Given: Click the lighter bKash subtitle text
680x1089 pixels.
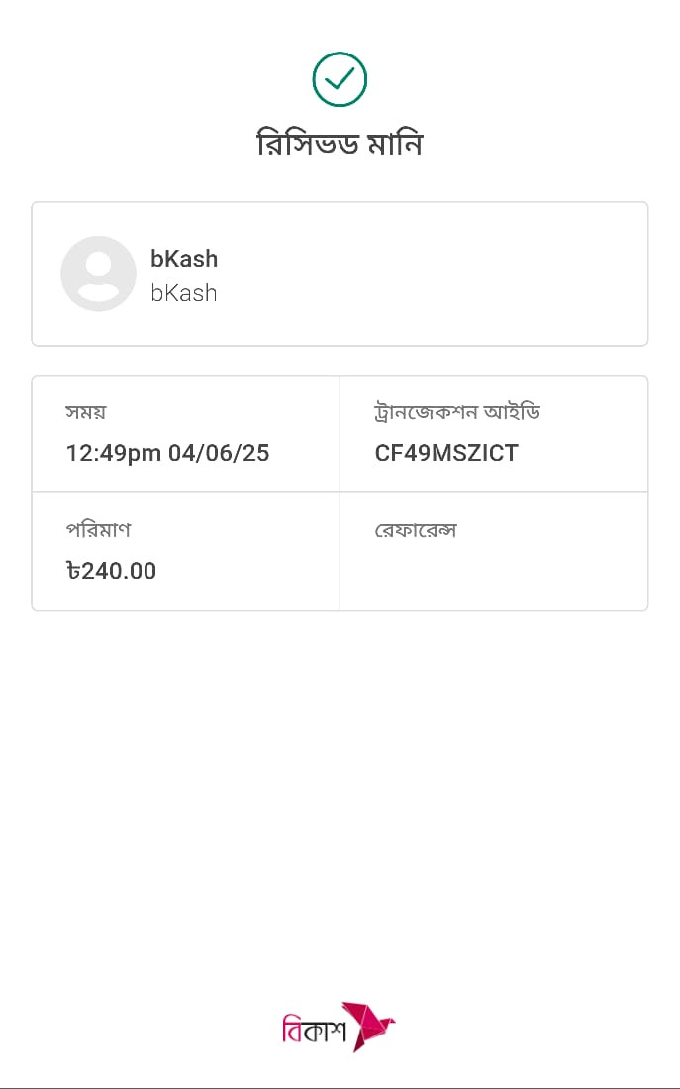Looking at the screenshot, I should tap(184, 293).
